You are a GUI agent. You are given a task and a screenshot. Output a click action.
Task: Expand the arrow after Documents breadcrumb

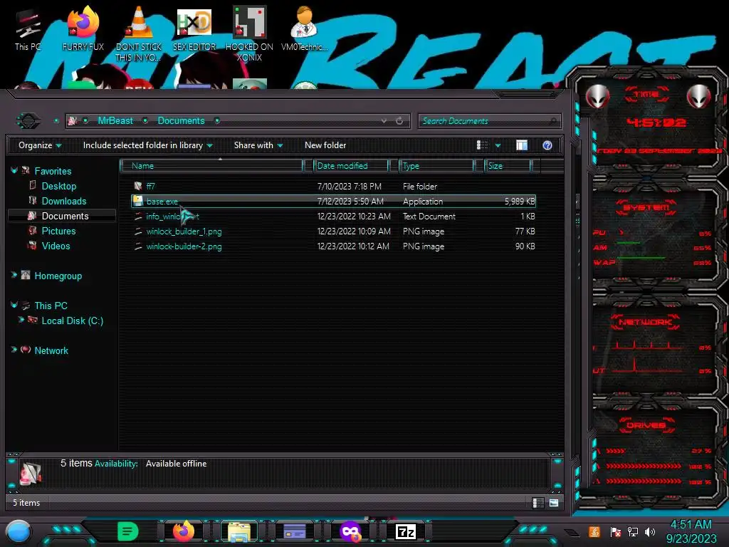(x=217, y=121)
